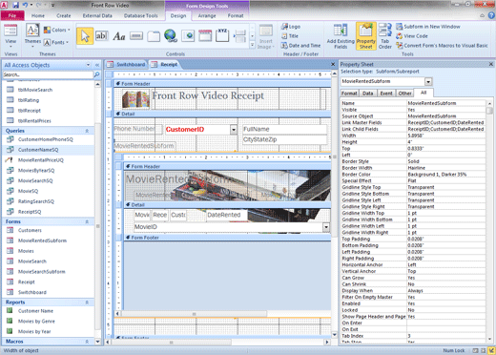496x355 pixels.
Task: Expand the Controls gallery More arrow
Action: (252, 45)
